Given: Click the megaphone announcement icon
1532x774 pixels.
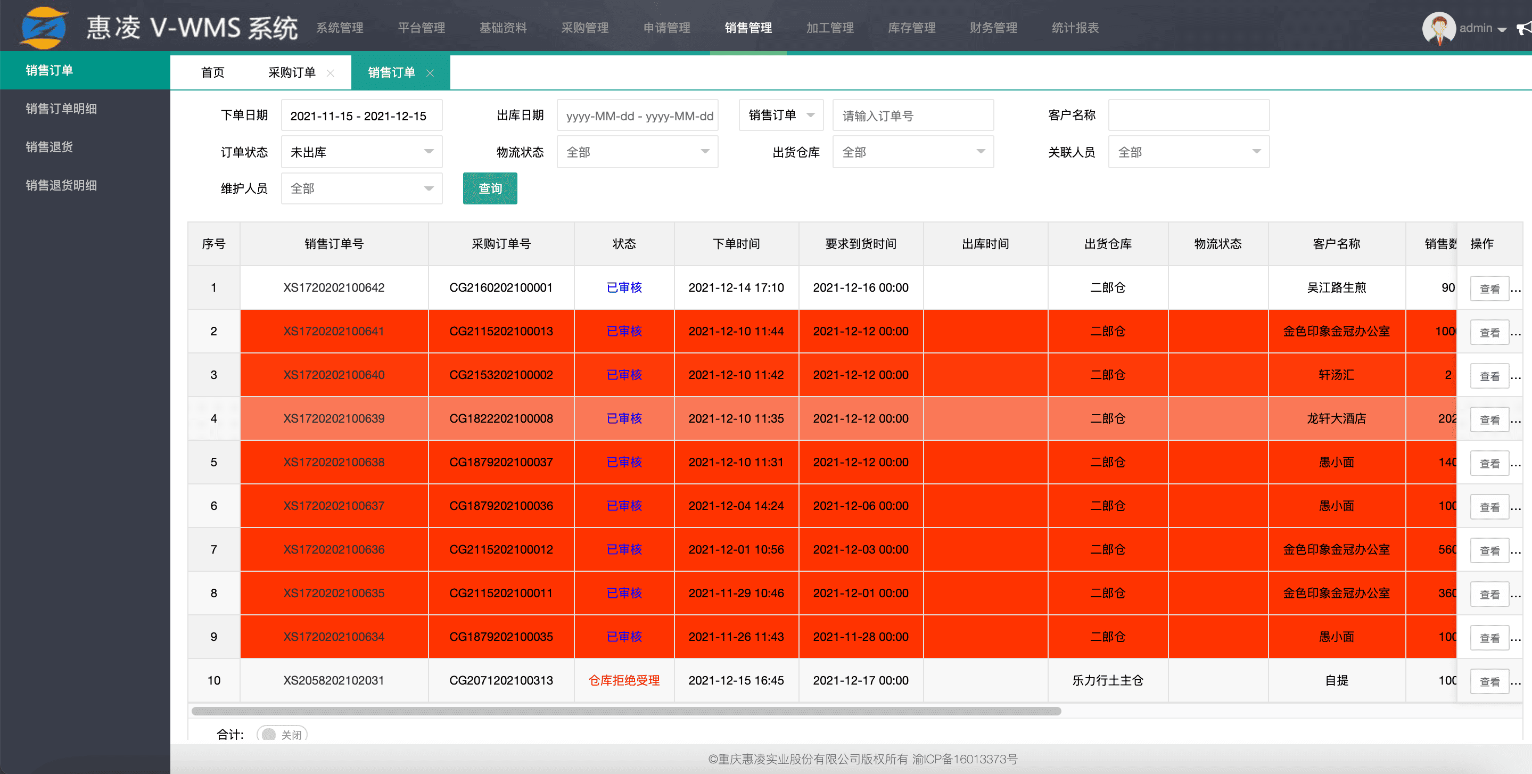Looking at the screenshot, I should point(1524,28).
